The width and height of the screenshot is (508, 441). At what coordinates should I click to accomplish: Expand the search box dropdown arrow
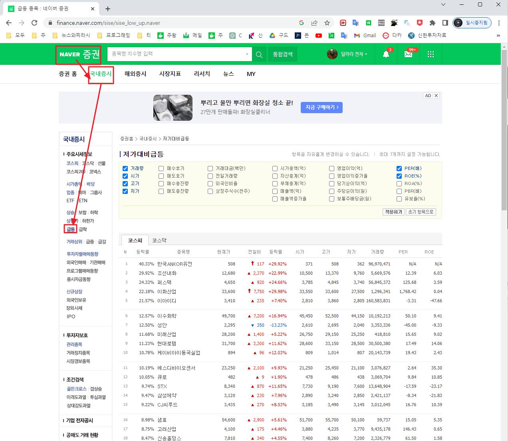pyautogui.click(x=247, y=54)
